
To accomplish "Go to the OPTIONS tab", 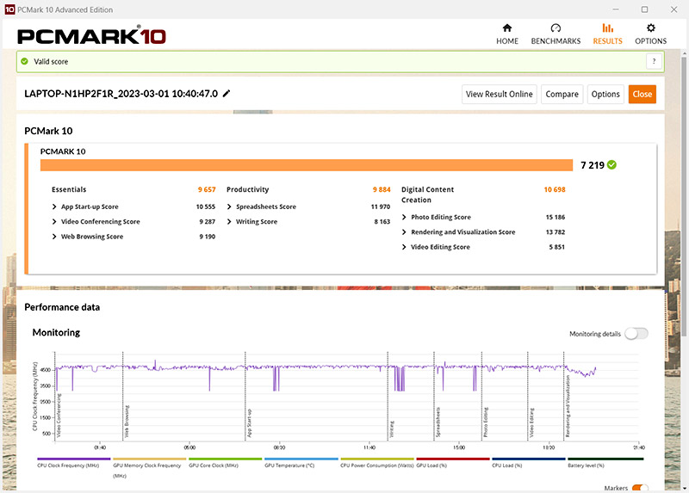I will point(650,34).
